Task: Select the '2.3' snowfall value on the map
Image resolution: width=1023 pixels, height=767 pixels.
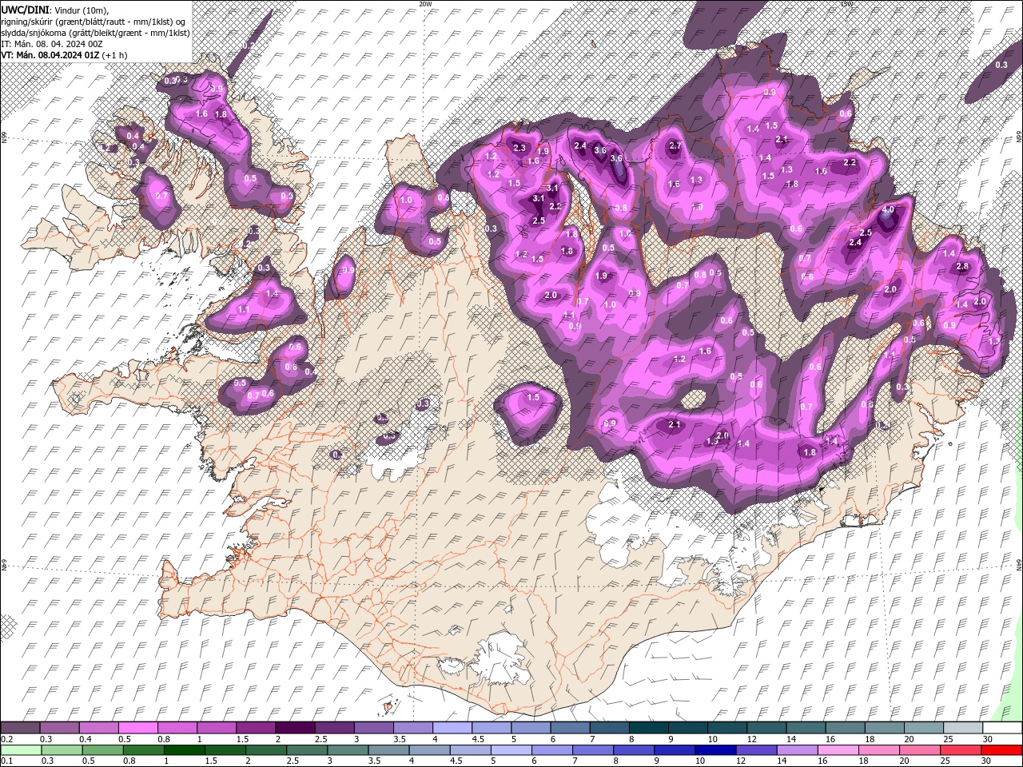Action: point(519,147)
